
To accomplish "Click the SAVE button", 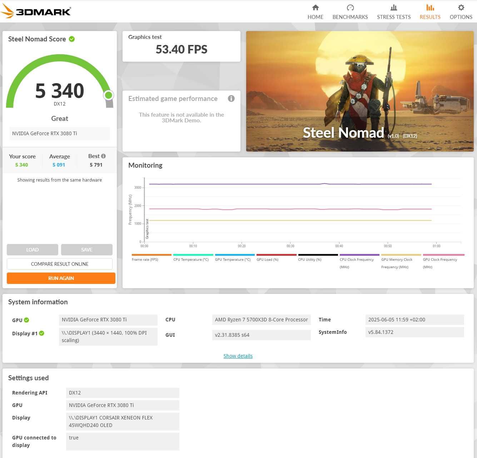I will (87, 250).
